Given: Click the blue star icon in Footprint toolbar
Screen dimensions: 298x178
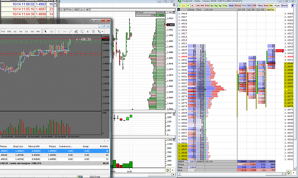Looking at the screenshot, I should [292, 6].
